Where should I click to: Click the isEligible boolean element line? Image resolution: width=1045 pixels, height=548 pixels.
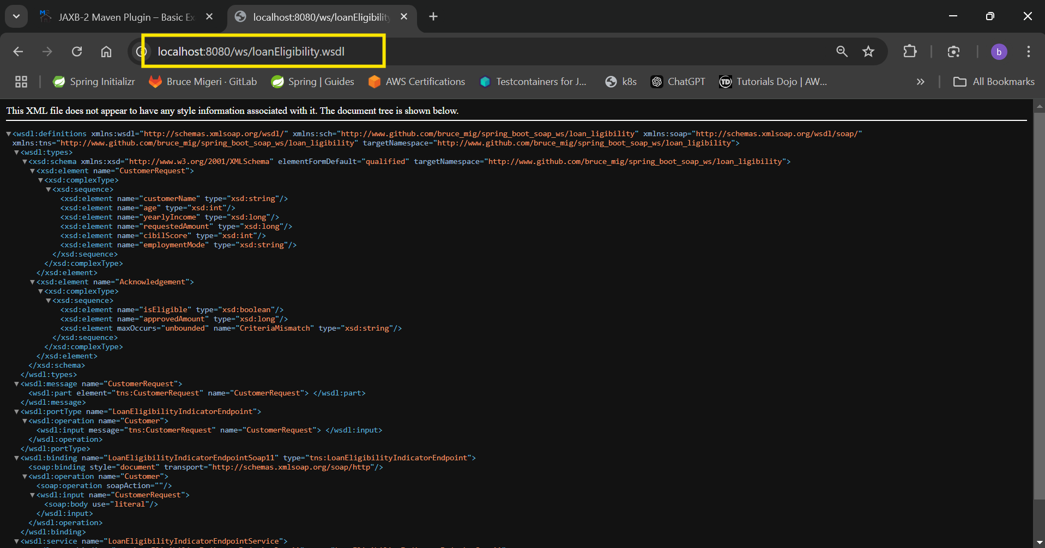coord(172,310)
